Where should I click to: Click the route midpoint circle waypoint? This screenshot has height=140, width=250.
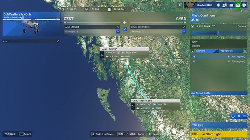click(x=137, y=84)
